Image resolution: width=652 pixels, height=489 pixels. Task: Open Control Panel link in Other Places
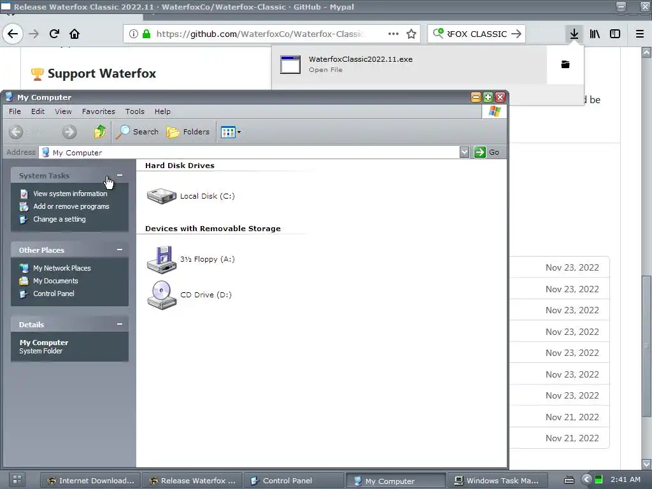[53, 294]
